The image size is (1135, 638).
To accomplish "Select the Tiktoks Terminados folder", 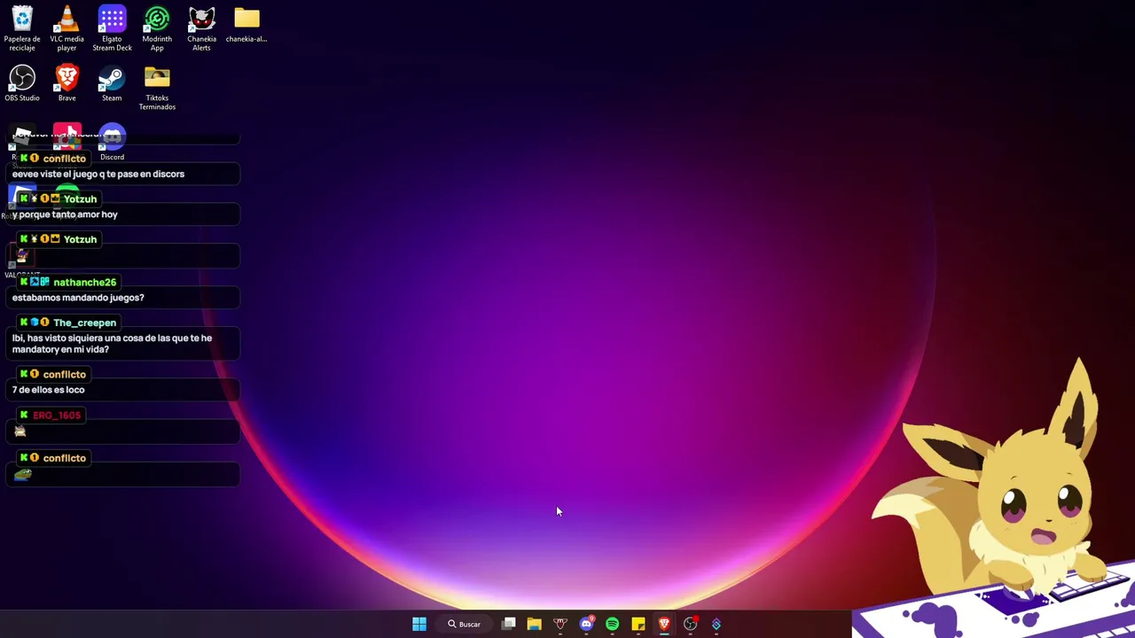I will [x=157, y=88].
